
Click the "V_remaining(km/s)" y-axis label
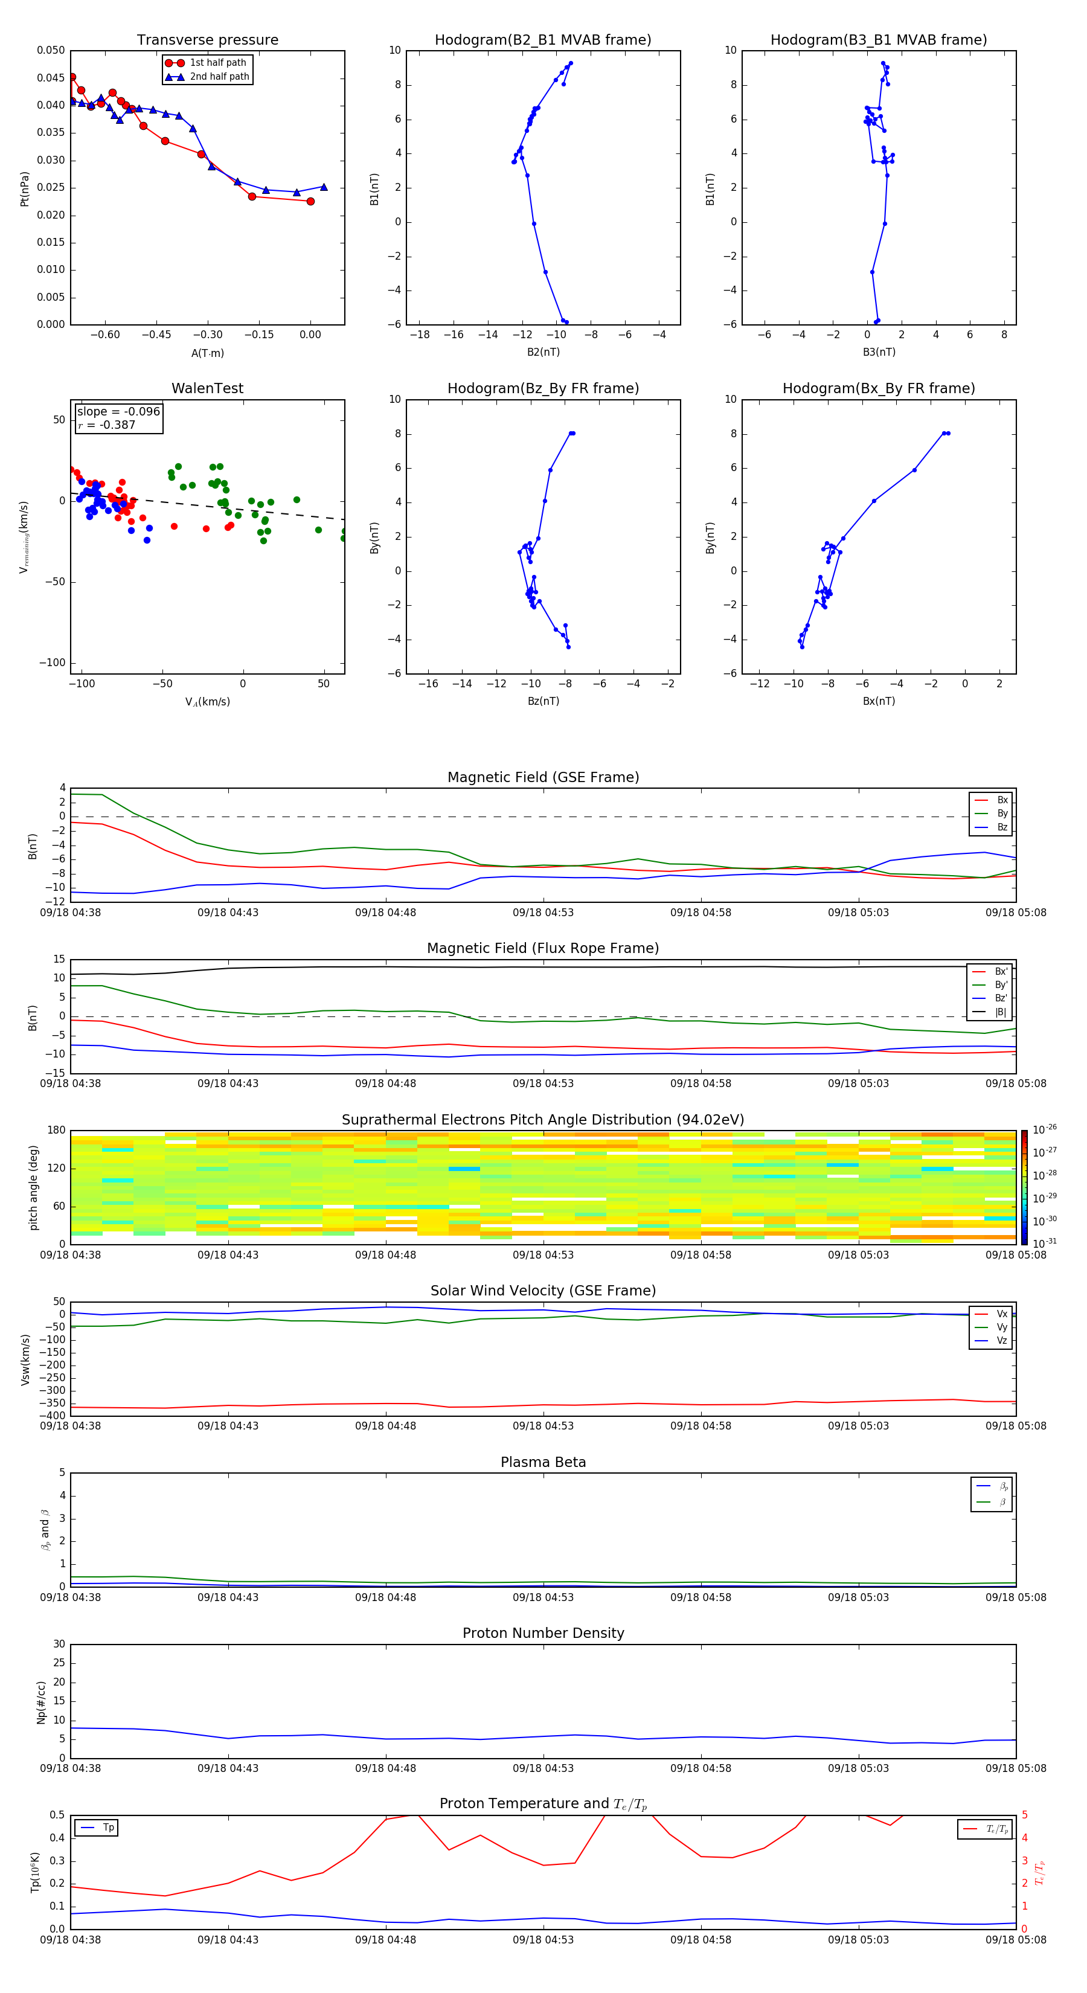point(24,537)
